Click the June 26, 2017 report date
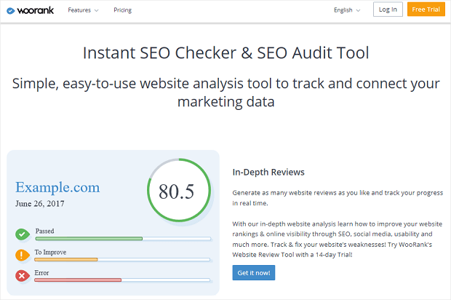Image resolution: width=451 pixels, height=300 pixels. 40,204
